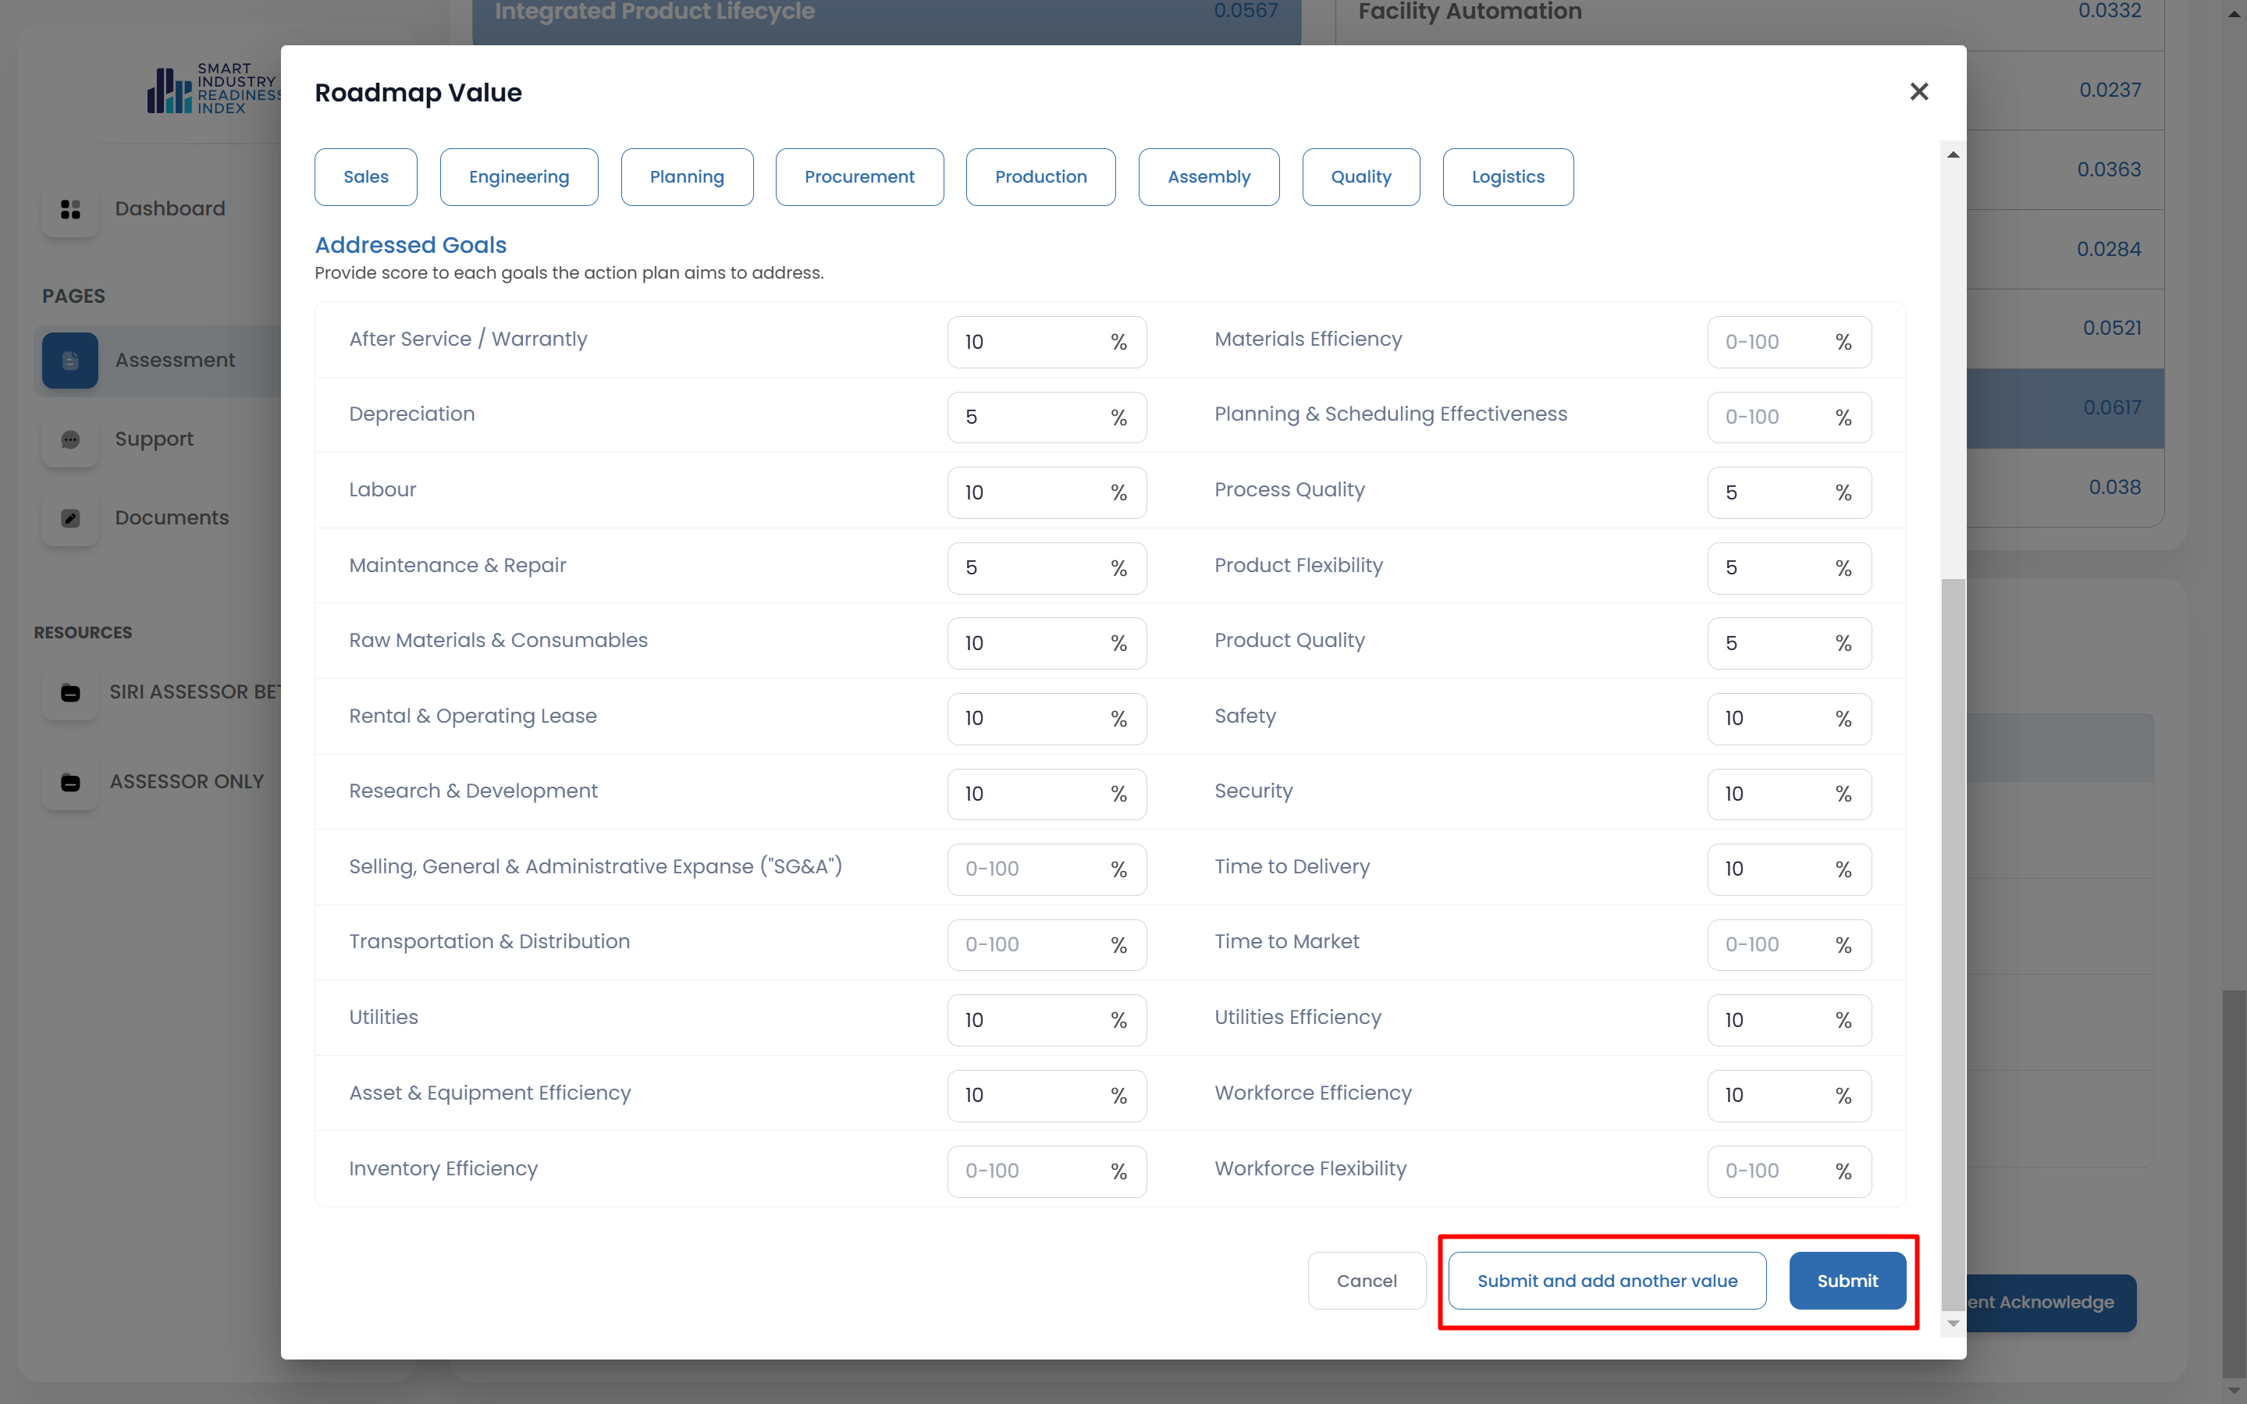
Task: Click the Materials Efficiency percentage field
Action: point(1769,342)
